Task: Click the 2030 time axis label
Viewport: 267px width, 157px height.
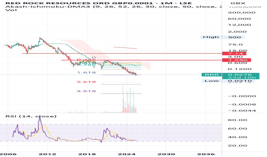Action: [166, 154]
